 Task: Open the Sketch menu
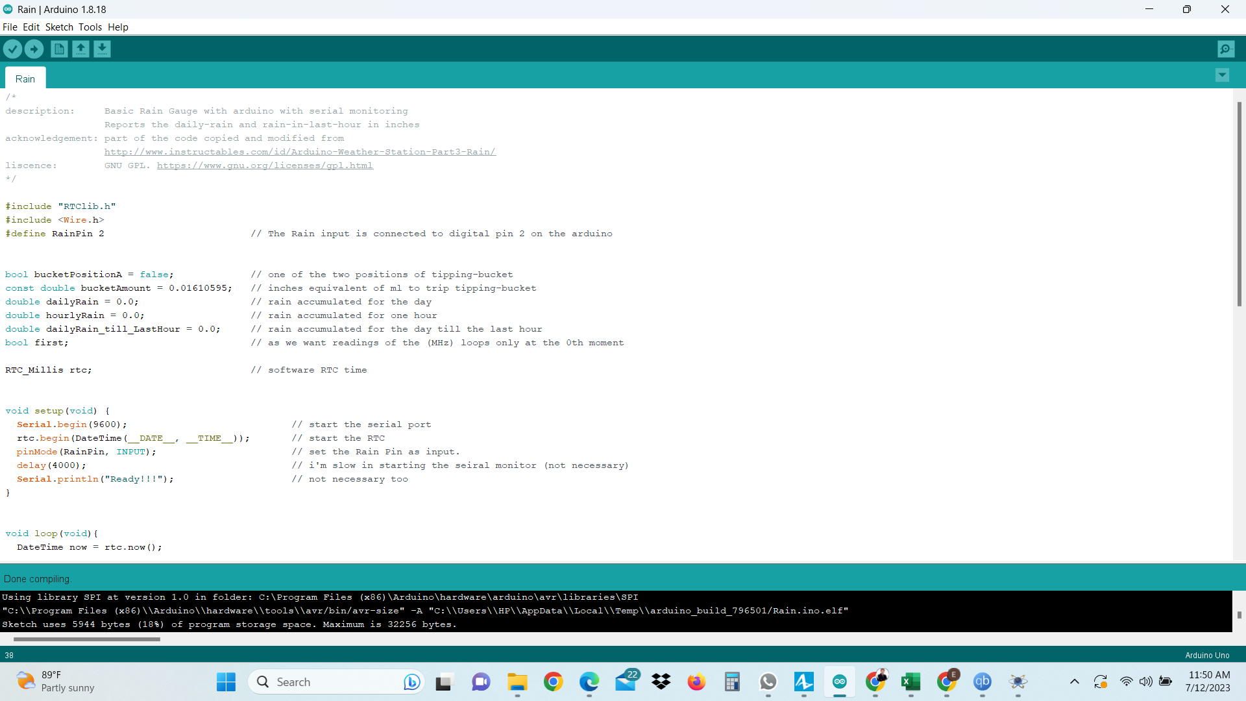59,27
